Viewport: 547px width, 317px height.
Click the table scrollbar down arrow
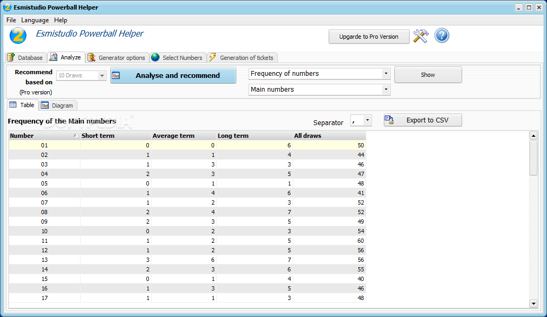[533, 303]
